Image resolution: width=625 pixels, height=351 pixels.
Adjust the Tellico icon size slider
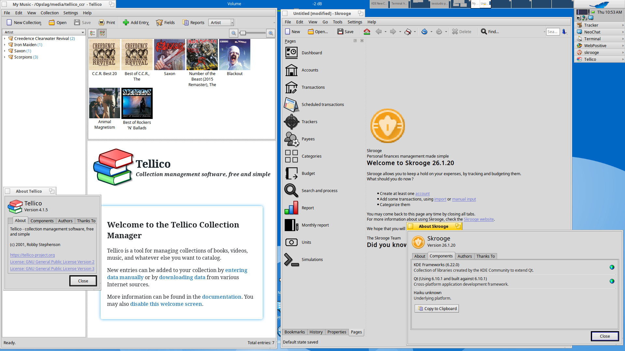[x=243, y=33]
